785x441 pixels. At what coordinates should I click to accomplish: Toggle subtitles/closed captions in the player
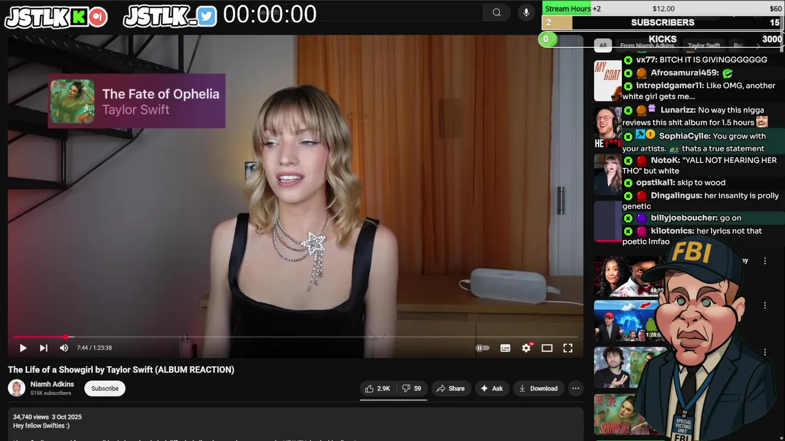[x=505, y=348]
